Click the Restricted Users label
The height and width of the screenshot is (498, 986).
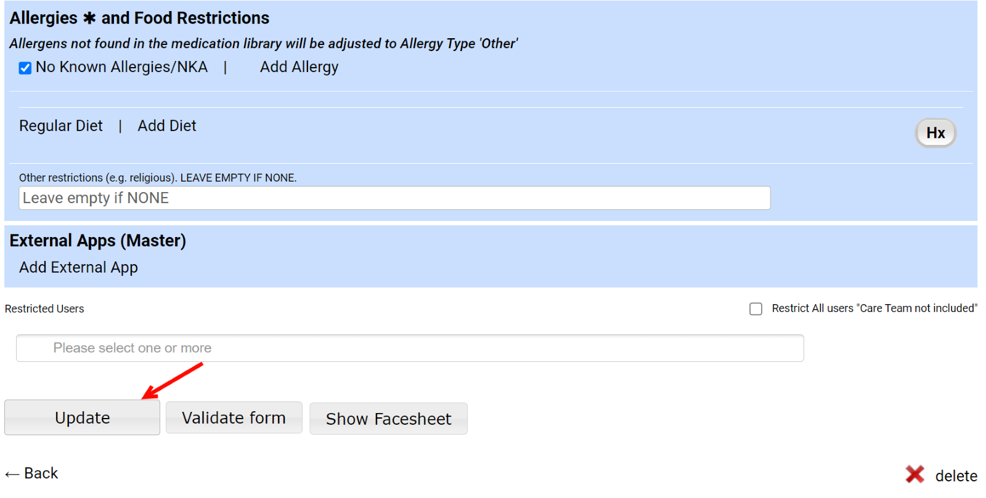click(44, 309)
